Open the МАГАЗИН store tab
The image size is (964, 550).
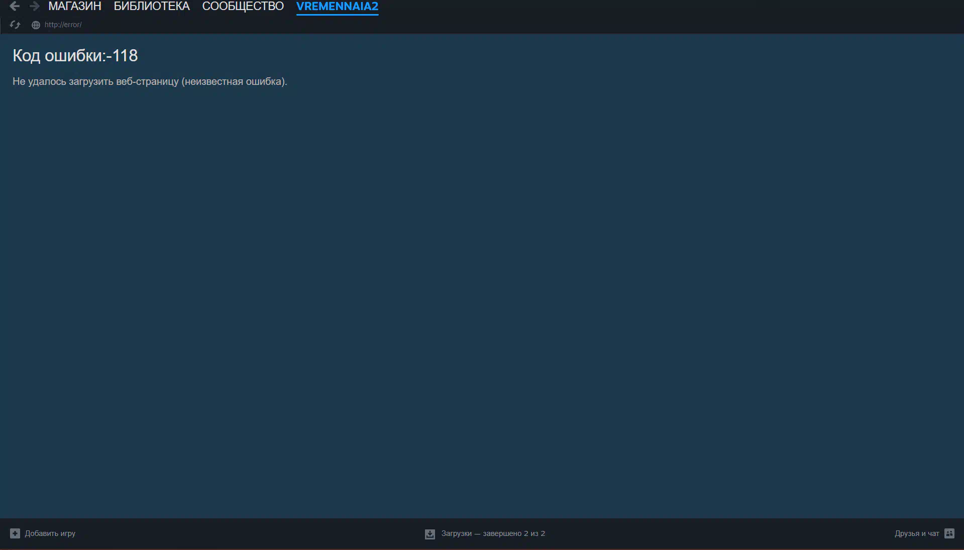click(x=75, y=7)
